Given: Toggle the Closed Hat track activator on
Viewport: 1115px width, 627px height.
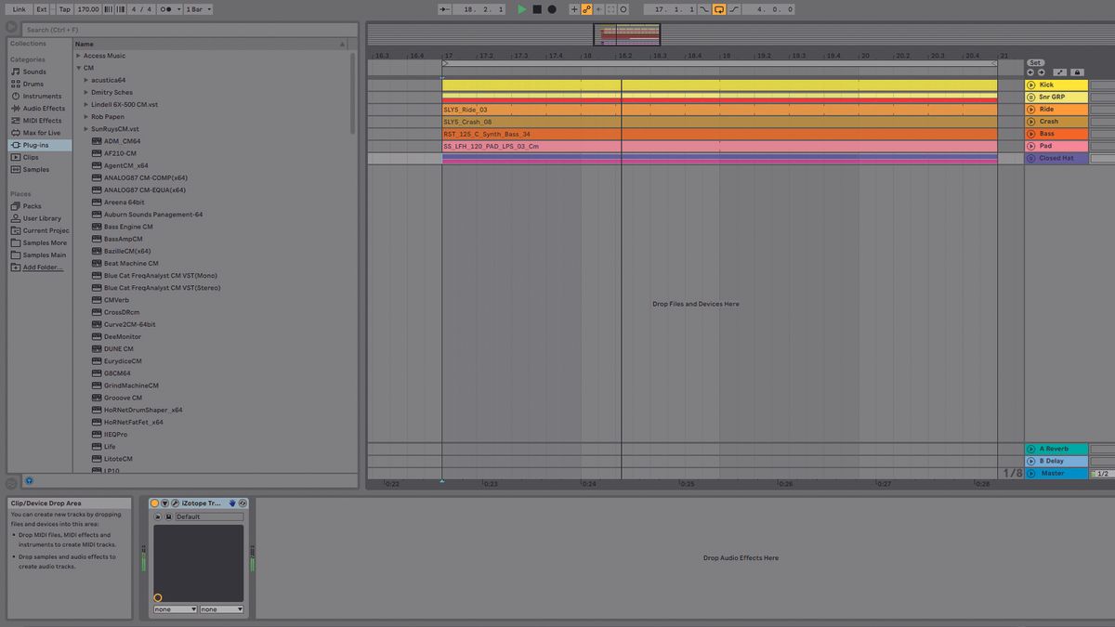Looking at the screenshot, I should 1030,157.
